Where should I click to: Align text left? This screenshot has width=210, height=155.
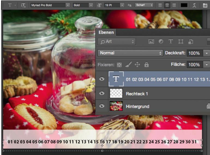click(x=160, y=5)
